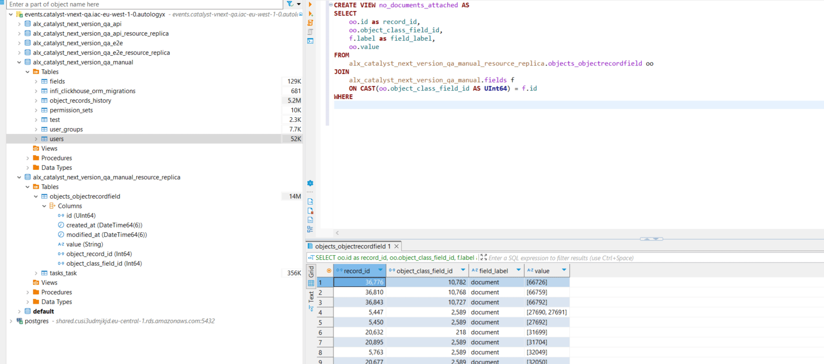The width and height of the screenshot is (824, 364).
Task: Open the editor settings gear icon
Action: [x=311, y=183]
